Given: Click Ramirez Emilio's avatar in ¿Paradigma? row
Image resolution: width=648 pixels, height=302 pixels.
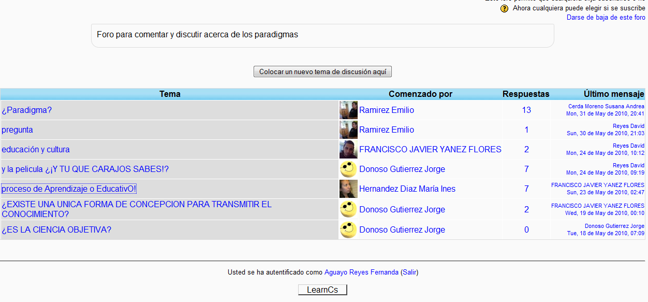Looking at the screenshot, I should [x=348, y=110].
